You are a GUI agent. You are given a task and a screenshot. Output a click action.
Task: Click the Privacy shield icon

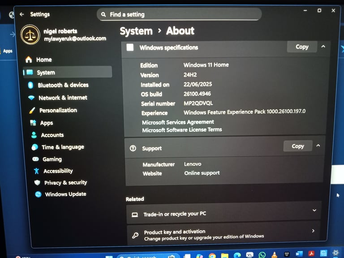coord(37,183)
